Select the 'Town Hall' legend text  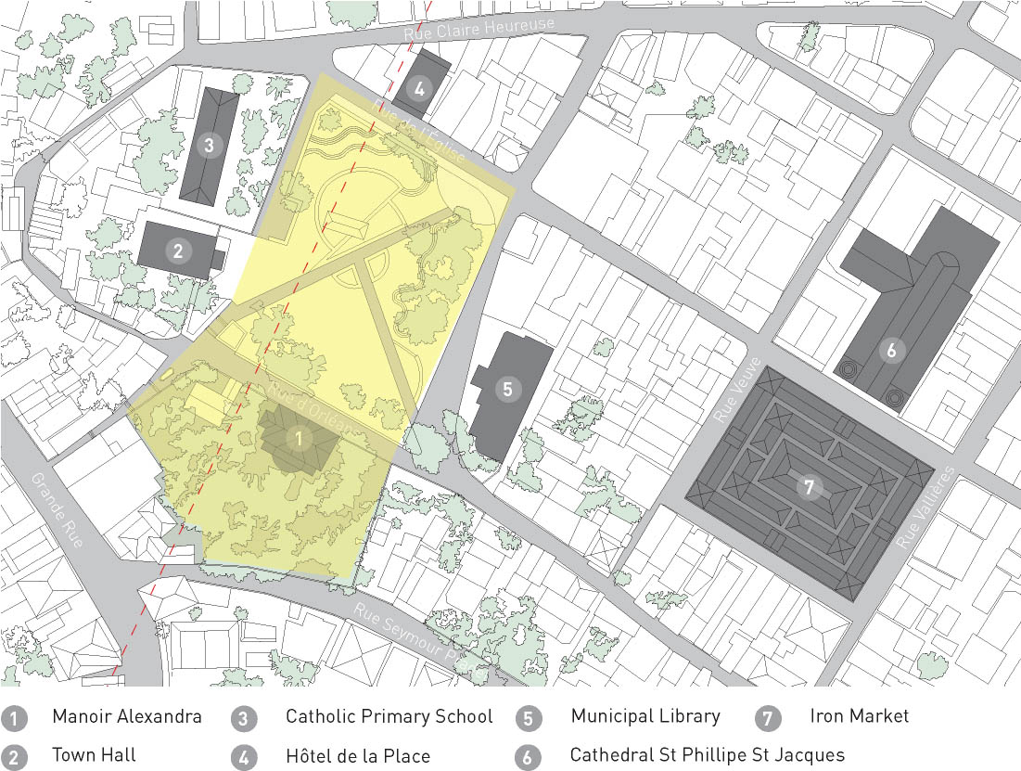click(94, 755)
